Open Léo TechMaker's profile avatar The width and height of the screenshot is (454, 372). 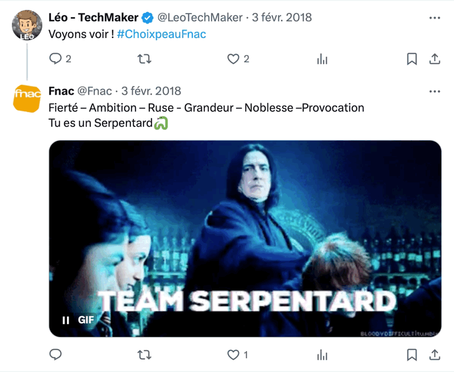point(27,25)
